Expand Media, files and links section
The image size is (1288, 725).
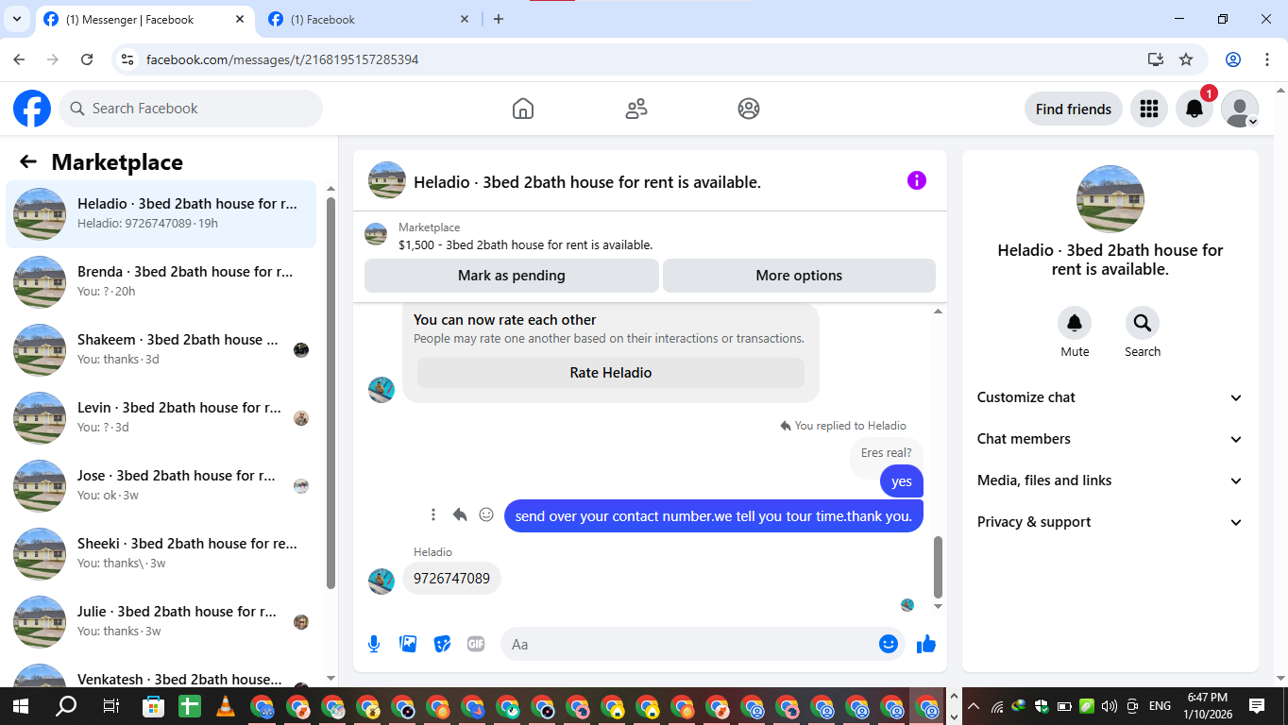pos(1110,481)
